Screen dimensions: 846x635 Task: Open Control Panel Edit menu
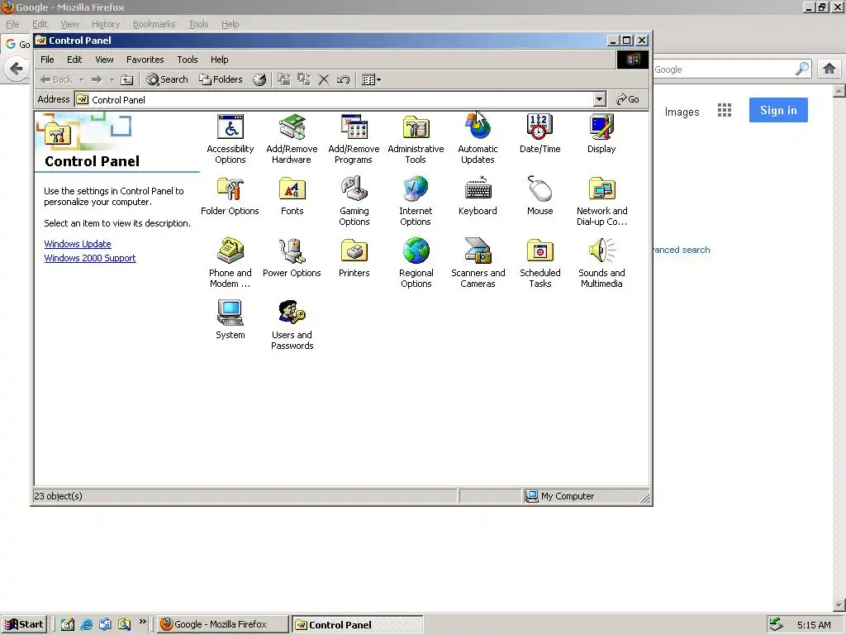click(x=74, y=60)
